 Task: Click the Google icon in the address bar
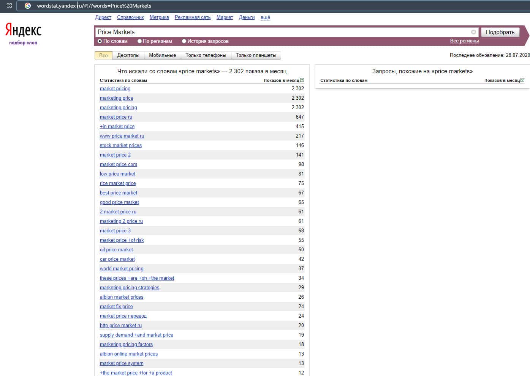(28, 6)
